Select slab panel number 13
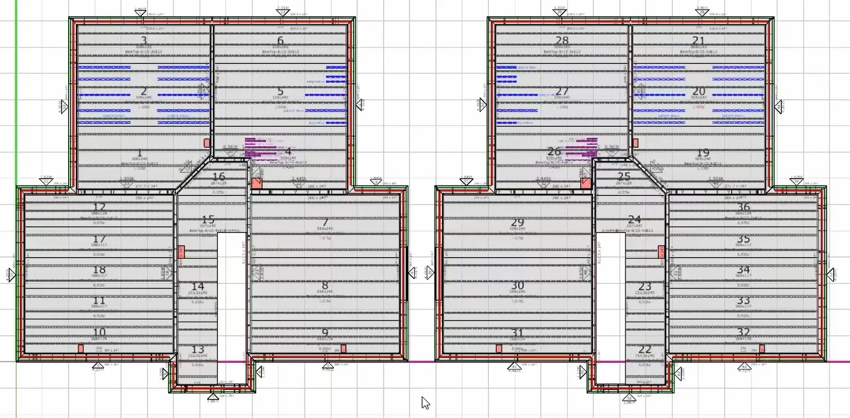 tap(198, 349)
